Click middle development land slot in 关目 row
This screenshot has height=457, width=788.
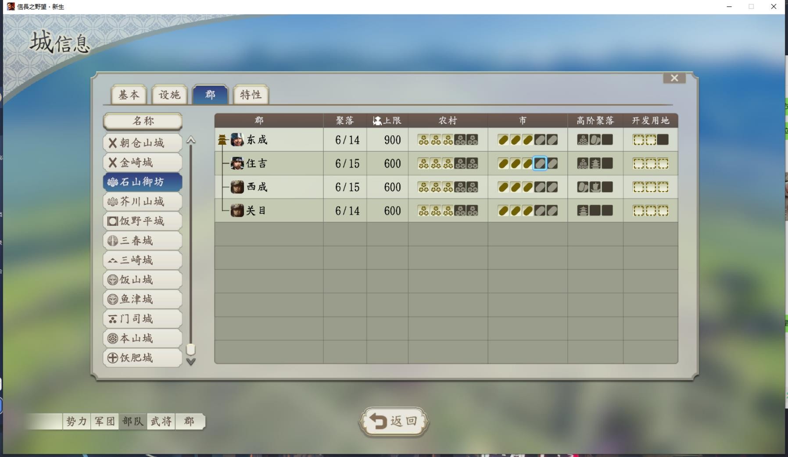click(x=651, y=211)
